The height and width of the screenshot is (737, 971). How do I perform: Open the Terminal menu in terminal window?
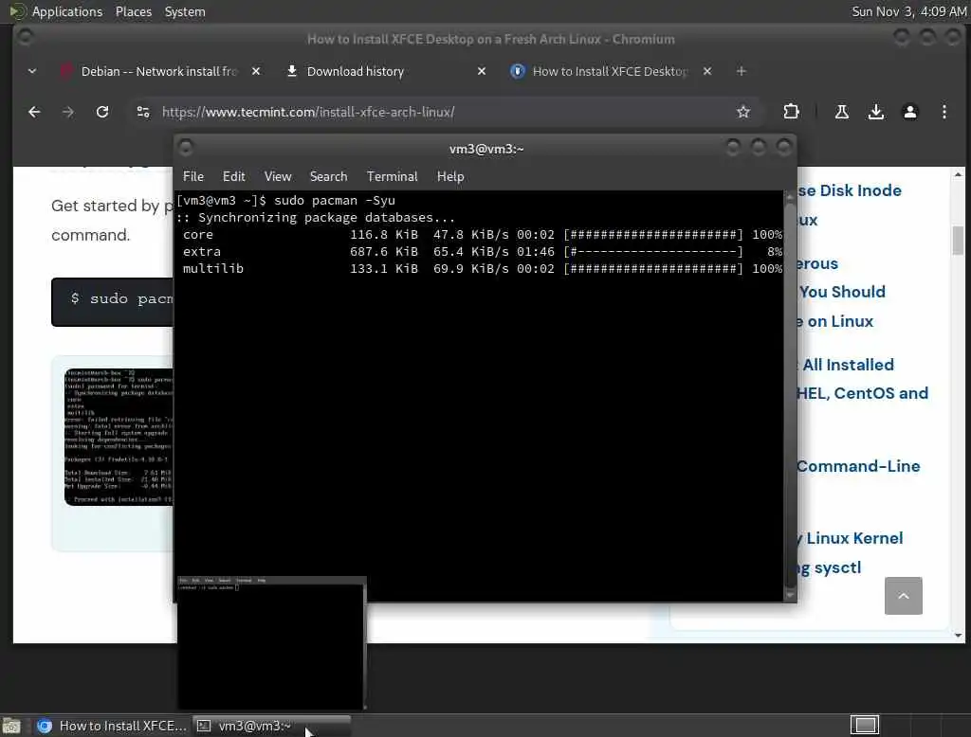point(392,176)
